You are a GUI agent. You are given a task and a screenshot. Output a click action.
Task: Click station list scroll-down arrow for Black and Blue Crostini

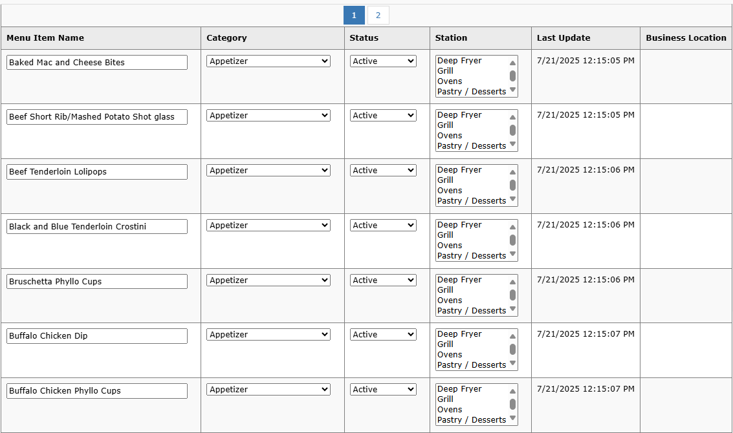(x=513, y=253)
